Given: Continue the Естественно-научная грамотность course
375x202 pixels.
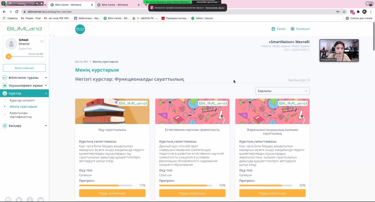Looking at the screenshot, I should 192,193.
